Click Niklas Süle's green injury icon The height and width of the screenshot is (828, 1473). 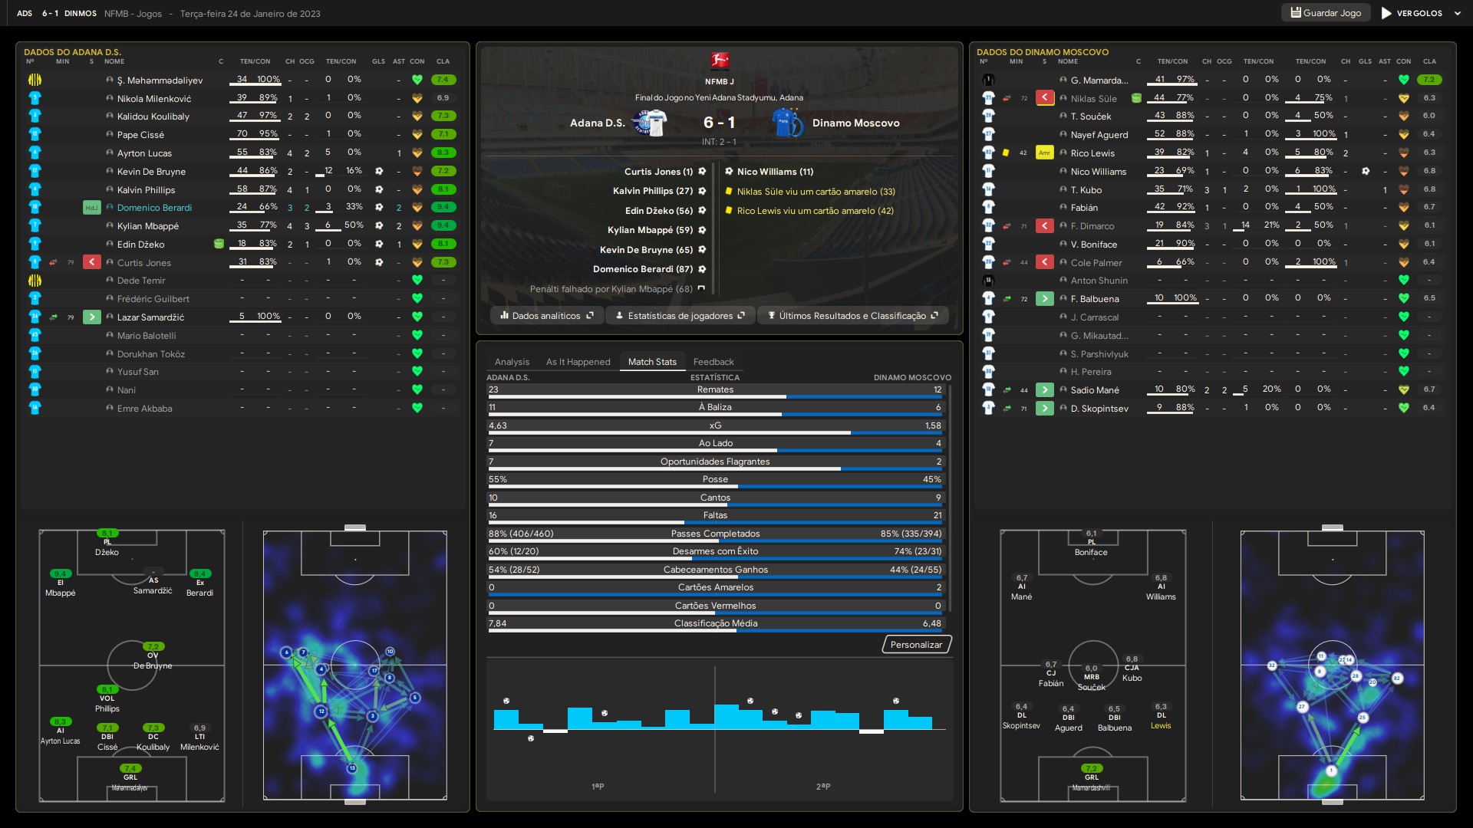tap(1137, 98)
